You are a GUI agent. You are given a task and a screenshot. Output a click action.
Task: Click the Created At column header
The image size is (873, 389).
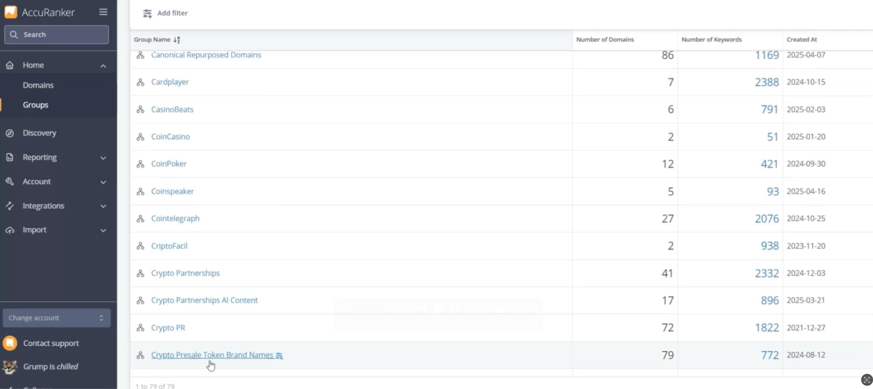point(802,40)
